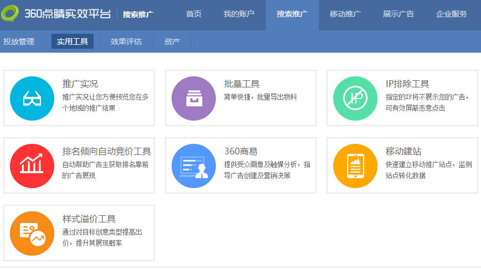Click the orange 样式溢价工具 icon
Image resolution: width=481 pixels, height=270 pixels.
[32, 233]
